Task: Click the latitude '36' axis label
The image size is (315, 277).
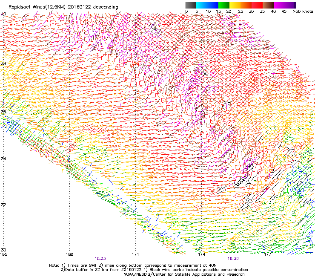Action: 3,112
